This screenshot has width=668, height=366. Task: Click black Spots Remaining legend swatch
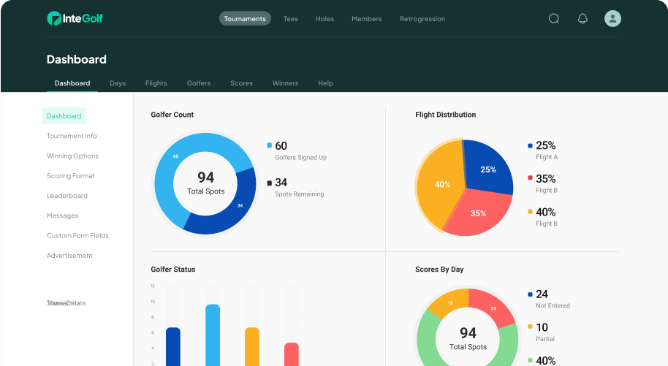coord(269,183)
